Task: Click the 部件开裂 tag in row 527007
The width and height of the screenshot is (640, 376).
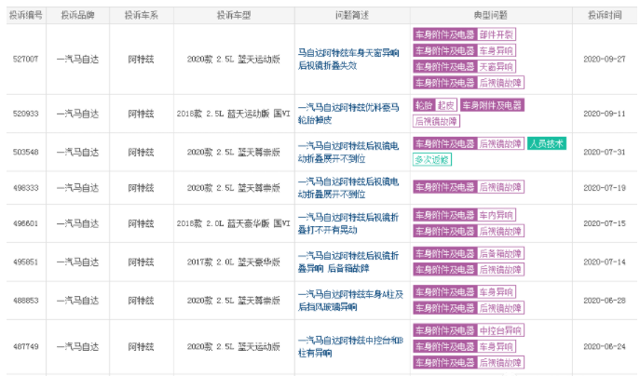Action: click(x=497, y=34)
